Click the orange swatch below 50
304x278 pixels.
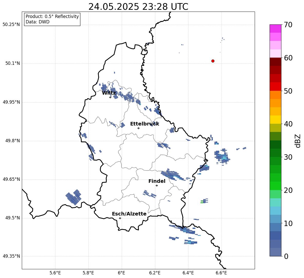point(275,95)
